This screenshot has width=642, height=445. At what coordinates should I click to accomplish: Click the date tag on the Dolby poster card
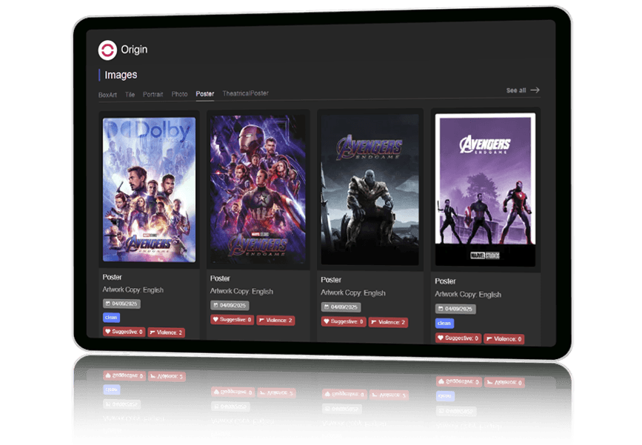(x=121, y=304)
